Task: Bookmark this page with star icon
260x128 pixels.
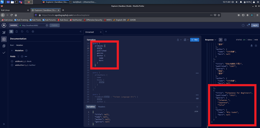Action: pyautogui.click(x=219, y=15)
